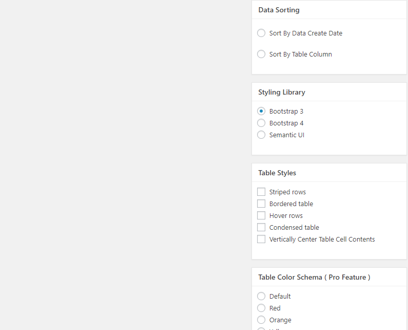Turn on the Condensed table checkbox

coord(261,228)
